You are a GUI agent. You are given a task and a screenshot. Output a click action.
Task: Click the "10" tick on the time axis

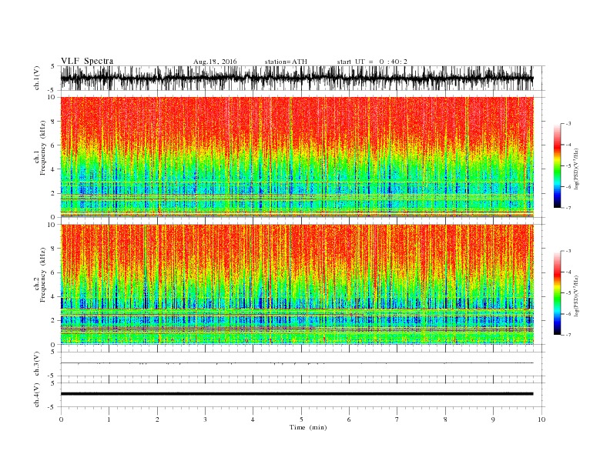541,419
